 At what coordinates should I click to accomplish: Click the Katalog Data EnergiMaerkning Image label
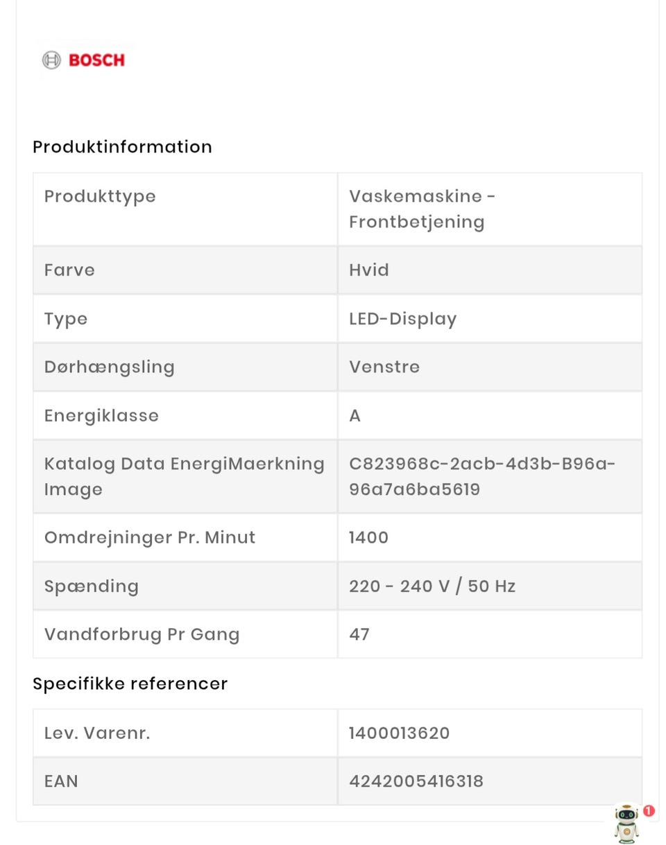[185, 476]
